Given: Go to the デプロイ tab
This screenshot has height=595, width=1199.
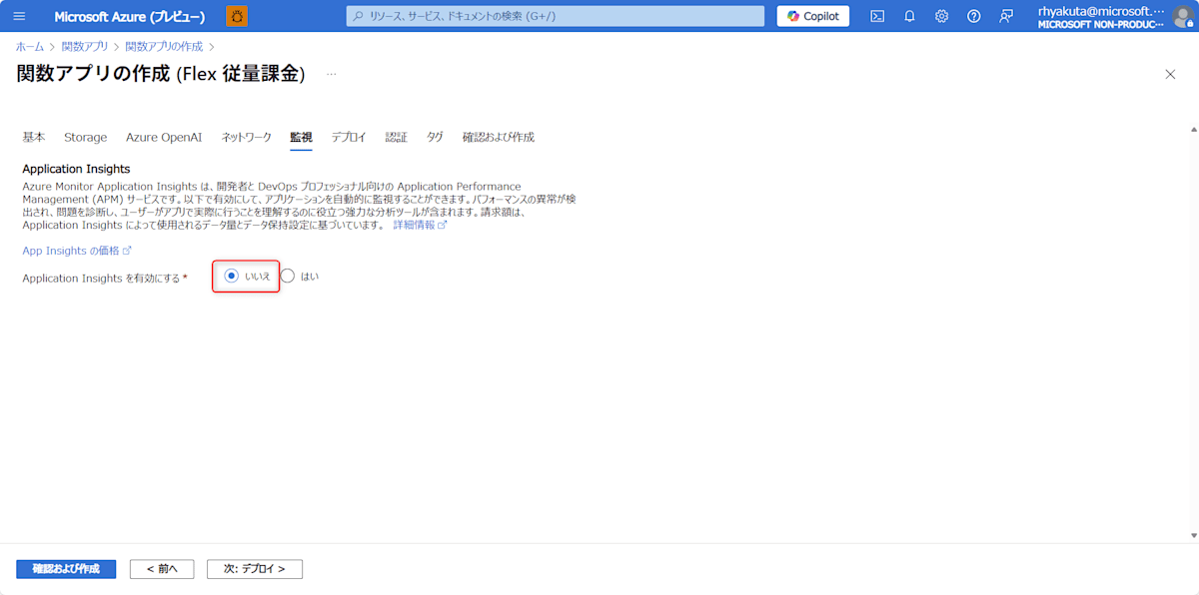Looking at the screenshot, I should pyautogui.click(x=349, y=137).
